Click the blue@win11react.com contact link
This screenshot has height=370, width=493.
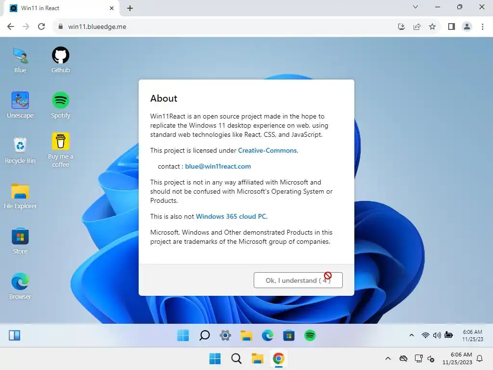coord(218,166)
